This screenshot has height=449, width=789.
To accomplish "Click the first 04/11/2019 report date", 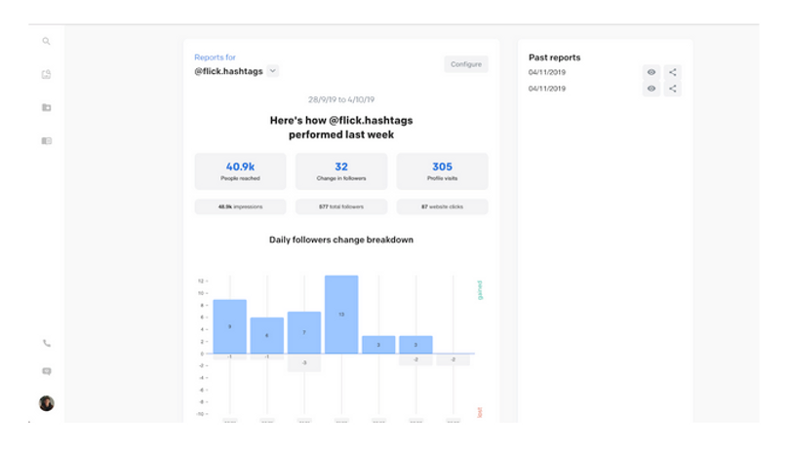I will (x=547, y=72).
